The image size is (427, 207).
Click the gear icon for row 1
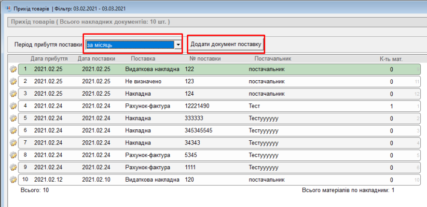pos(13,69)
